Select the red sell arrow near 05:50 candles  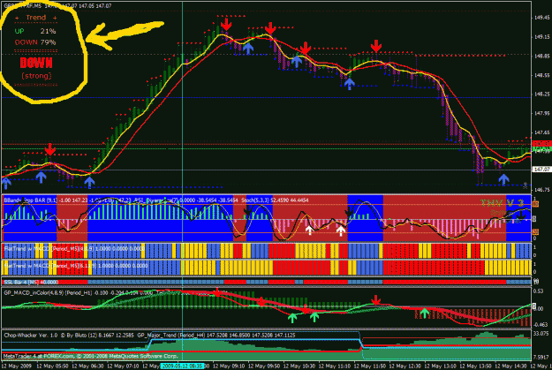(x=50, y=149)
